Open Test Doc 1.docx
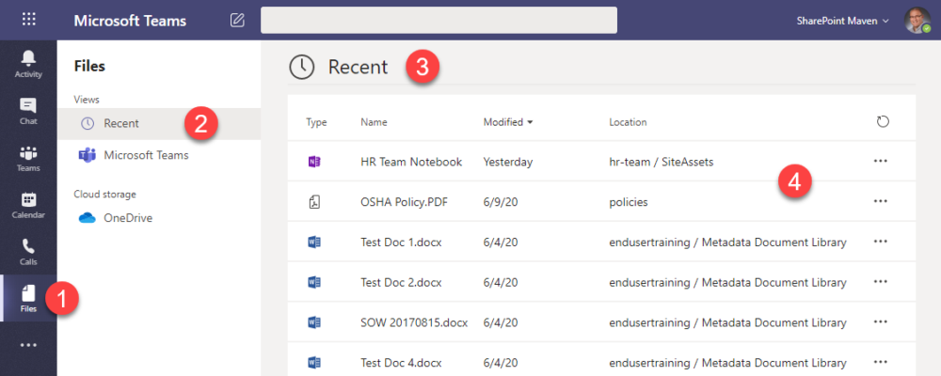The height and width of the screenshot is (376, 941). coord(402,242)
